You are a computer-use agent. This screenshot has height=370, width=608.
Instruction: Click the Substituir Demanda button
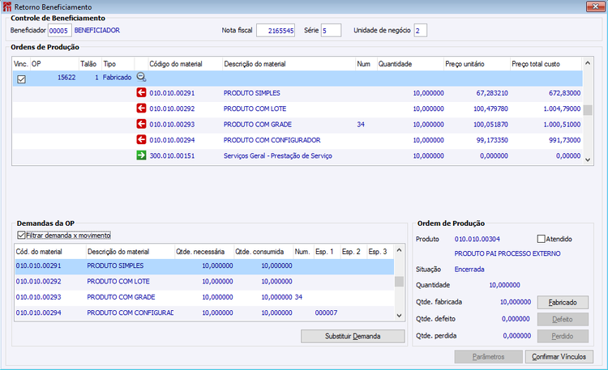(353, 336)
